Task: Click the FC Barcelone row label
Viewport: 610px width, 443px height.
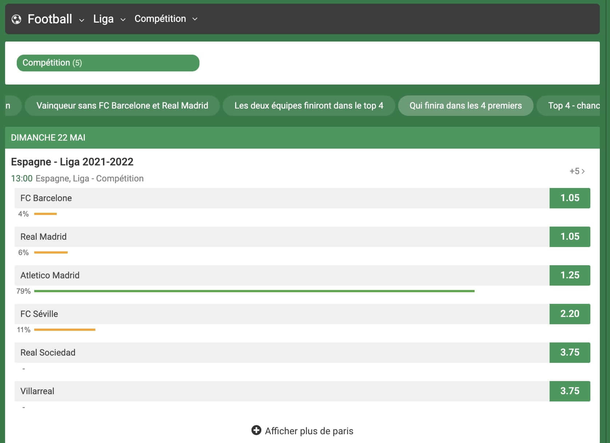Action: (x=46, y=198)
